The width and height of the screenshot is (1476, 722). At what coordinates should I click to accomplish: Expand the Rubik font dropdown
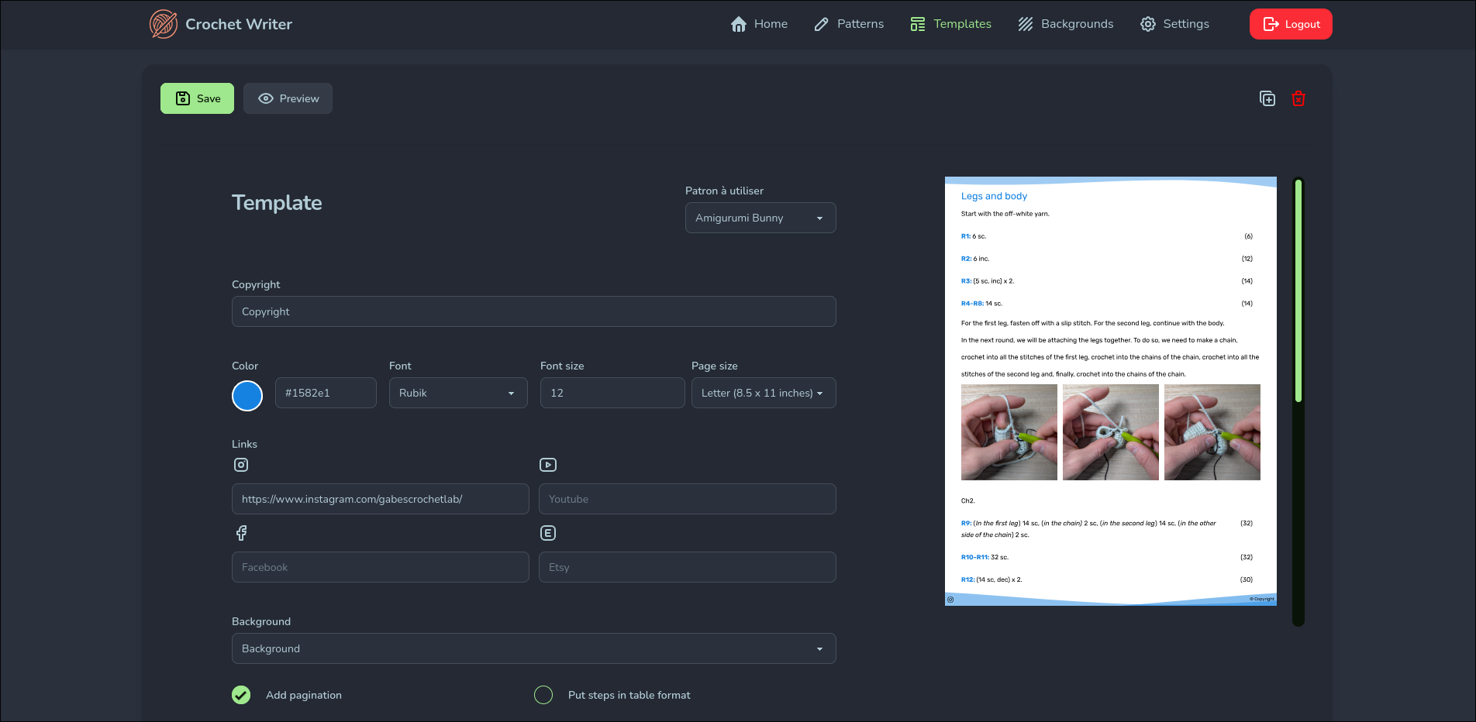pos(458,393)
